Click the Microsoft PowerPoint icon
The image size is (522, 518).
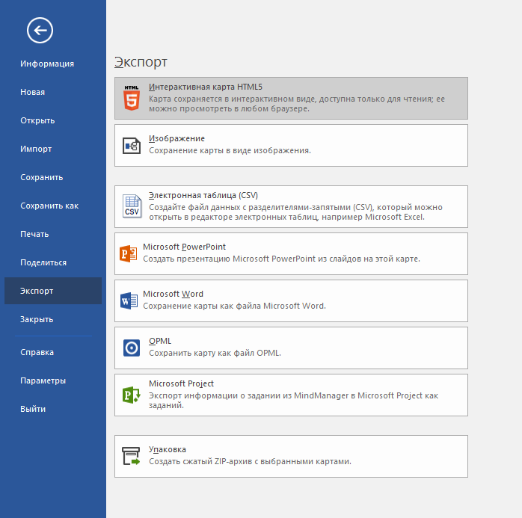129,253
